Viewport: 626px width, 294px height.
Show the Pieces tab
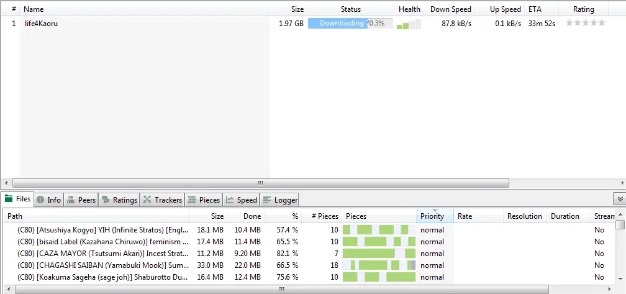click(204, 200)
